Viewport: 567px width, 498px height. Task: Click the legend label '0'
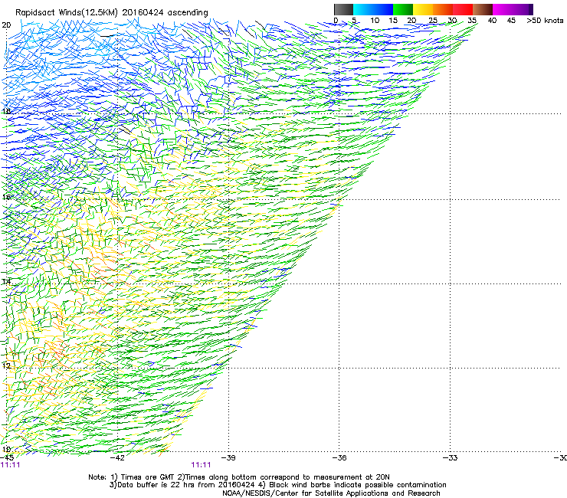tap(336, 20)
